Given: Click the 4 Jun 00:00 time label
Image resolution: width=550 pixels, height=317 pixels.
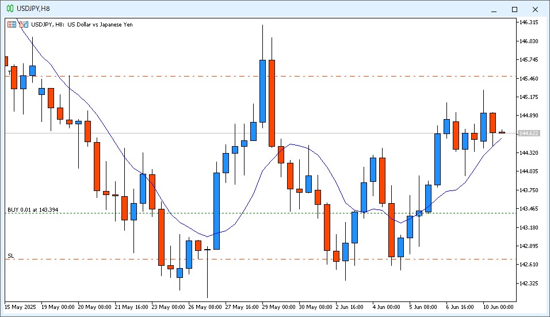Looking at the screenshot, I should 387,307.
